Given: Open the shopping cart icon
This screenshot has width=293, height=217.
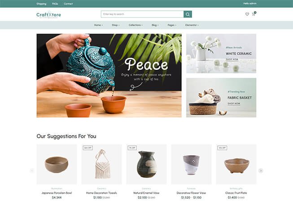Looking at the screenshot, I should pos(254,14).
